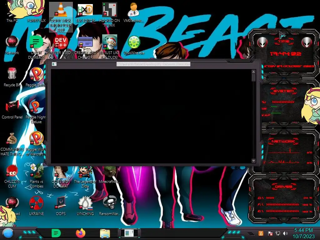Launch The Legend of Zilda shortcut
Viewport: 320px width, 240px height.
(x=85, y=177)
